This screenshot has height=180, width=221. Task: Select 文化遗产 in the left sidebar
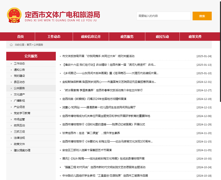[20, 94]
